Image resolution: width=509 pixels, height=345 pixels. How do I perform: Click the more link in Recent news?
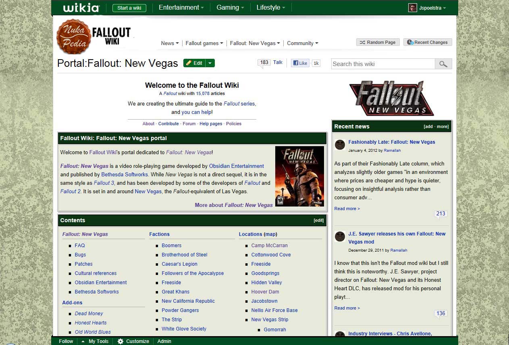click(x=442, y=126)
